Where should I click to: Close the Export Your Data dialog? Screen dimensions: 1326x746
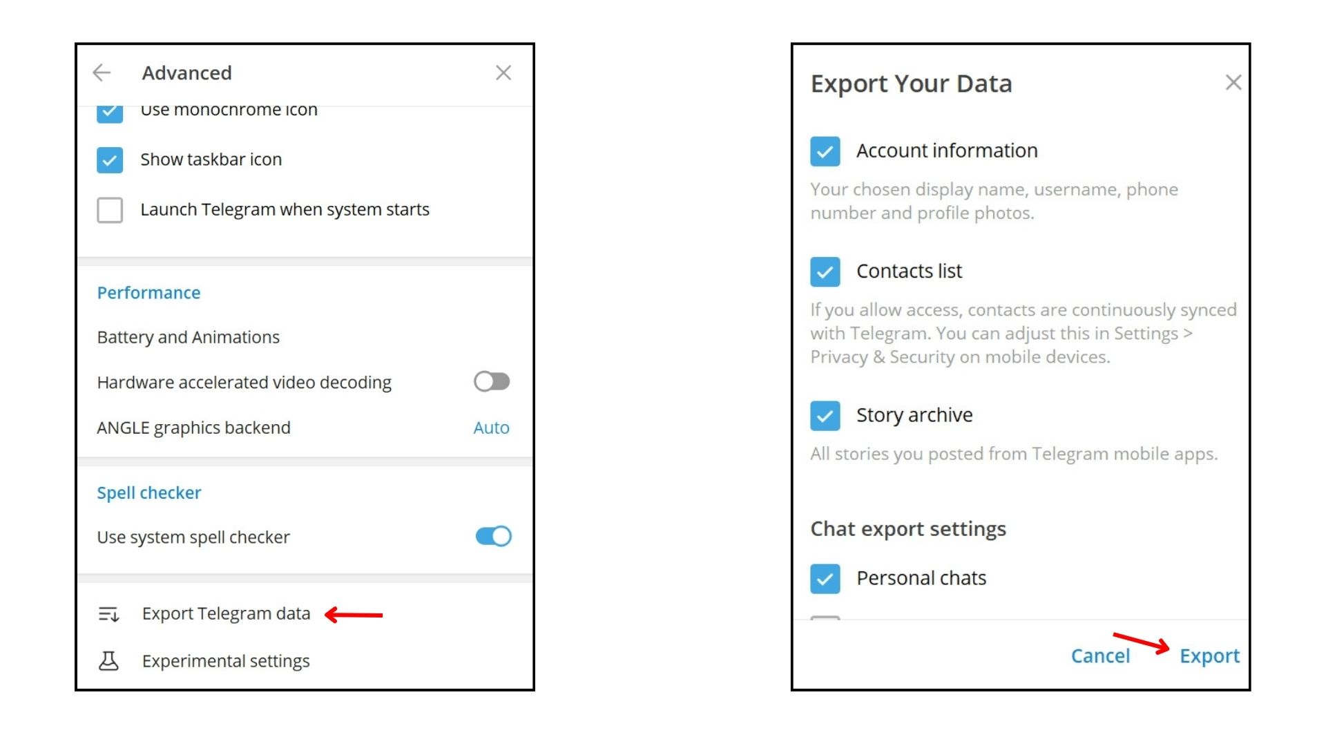[1233, 83]
